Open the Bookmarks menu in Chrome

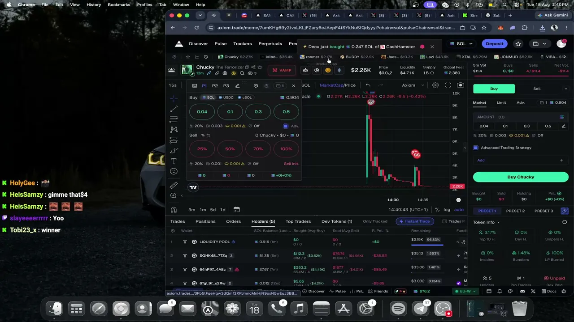(x=119, y=4)
